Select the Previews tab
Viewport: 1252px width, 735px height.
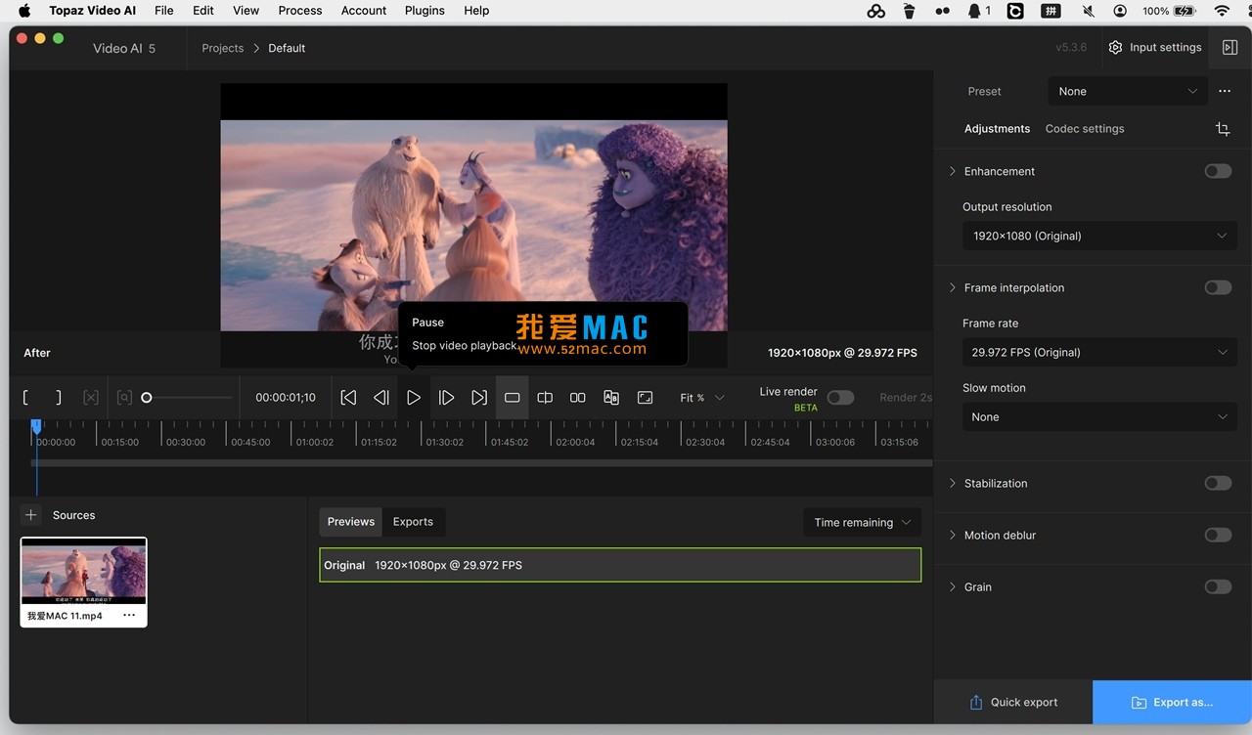click(351, 522)
